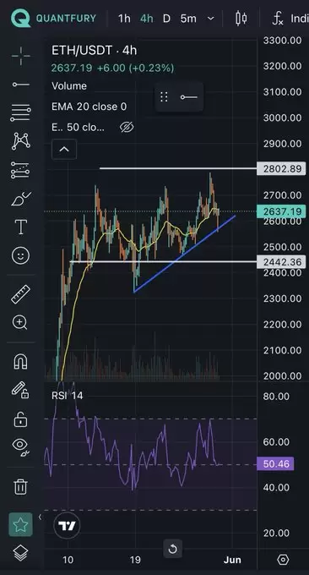Image resolution: width=309 pixels, height=575 pixels.
Task: Toggle magnet mode snapping
Action: [20, 362]
